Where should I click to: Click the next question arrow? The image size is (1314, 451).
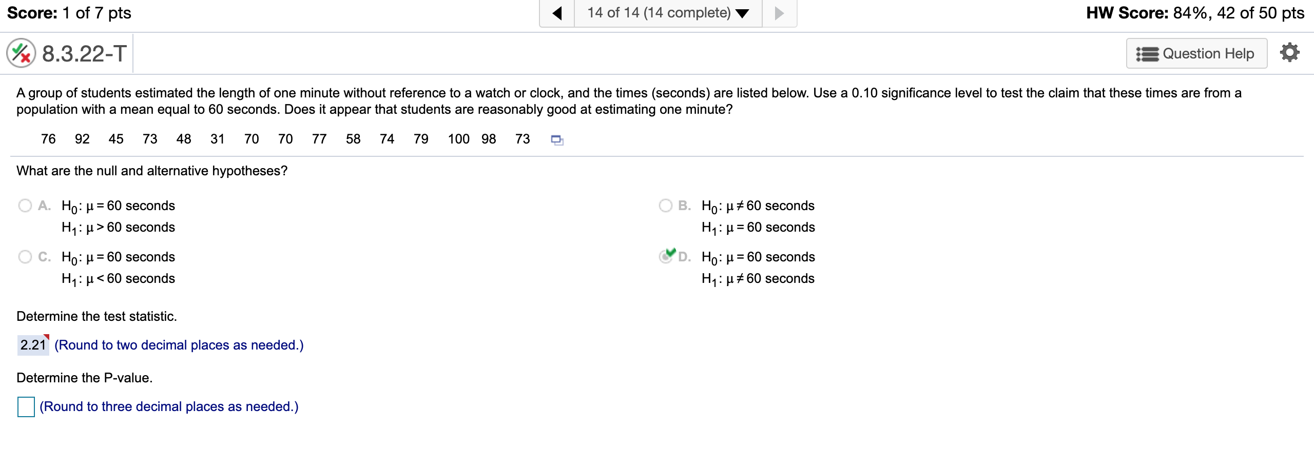point(779,13)
